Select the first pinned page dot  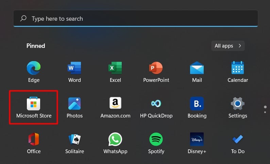[265, 107]
